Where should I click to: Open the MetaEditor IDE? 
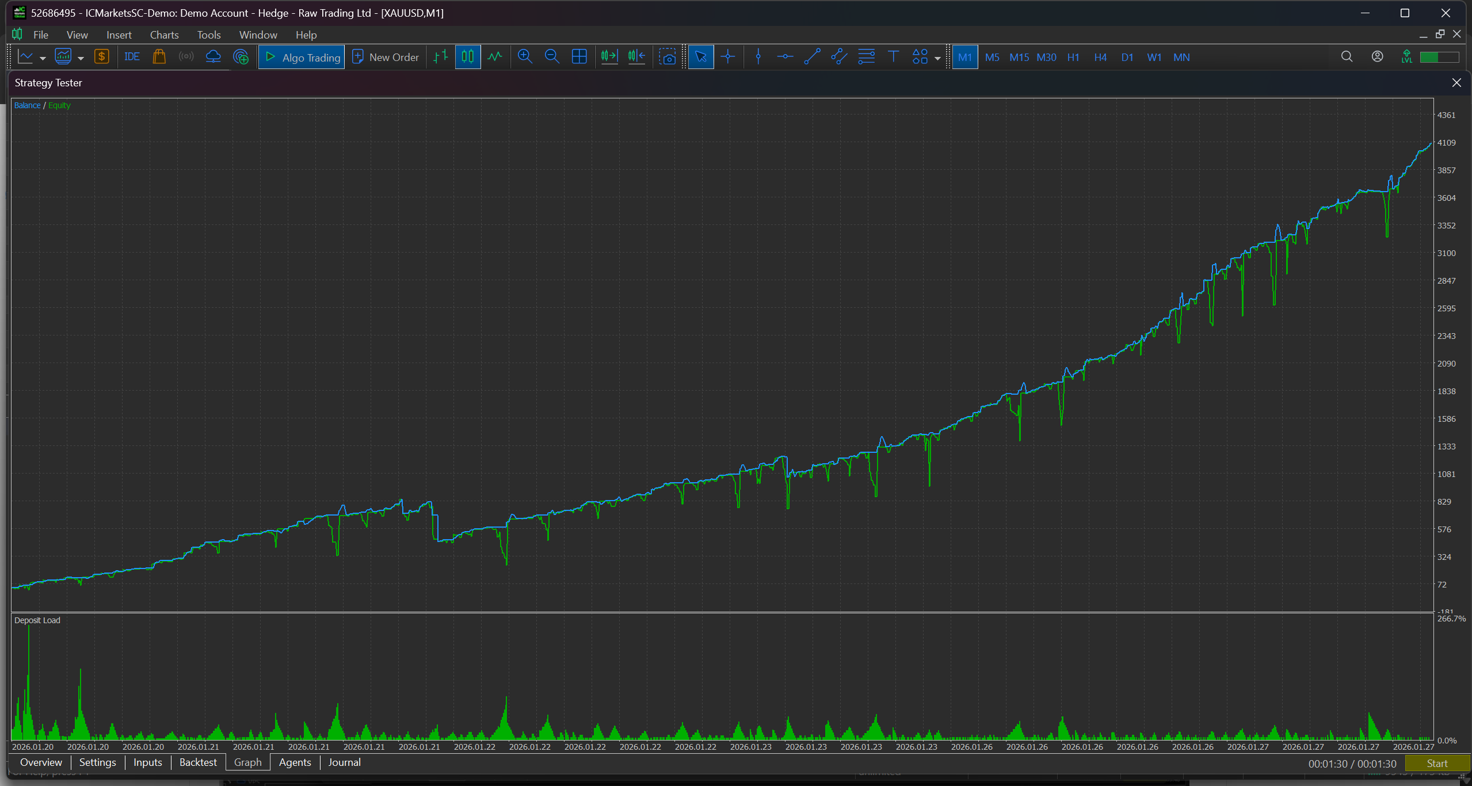132,57
